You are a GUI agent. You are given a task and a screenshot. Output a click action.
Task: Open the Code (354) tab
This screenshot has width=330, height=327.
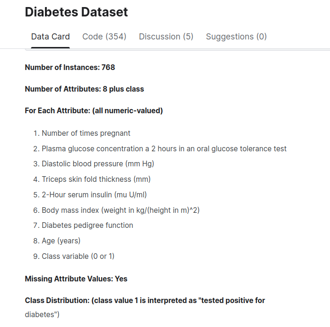pos(104,37)
